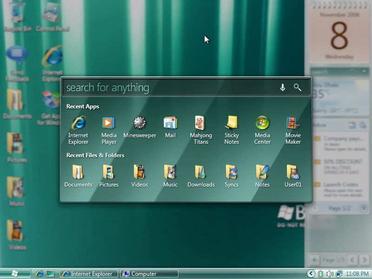Viewport: 372px width, 279px height.
Task: Switch to Computer taskbar button
Action: (149, 274)
